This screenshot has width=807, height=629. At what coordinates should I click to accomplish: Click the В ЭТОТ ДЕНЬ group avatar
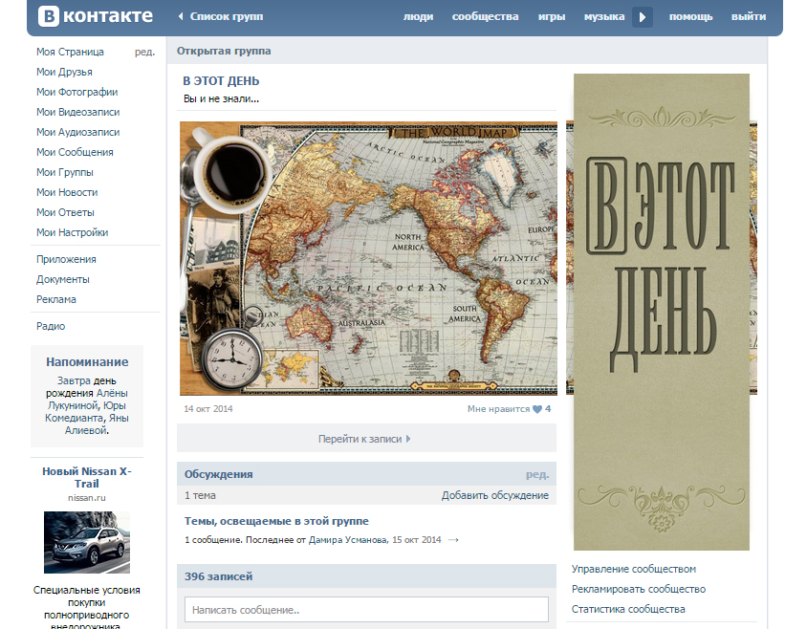point(662,312)
